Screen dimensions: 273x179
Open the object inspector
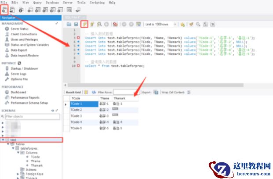tap(21, 10)
